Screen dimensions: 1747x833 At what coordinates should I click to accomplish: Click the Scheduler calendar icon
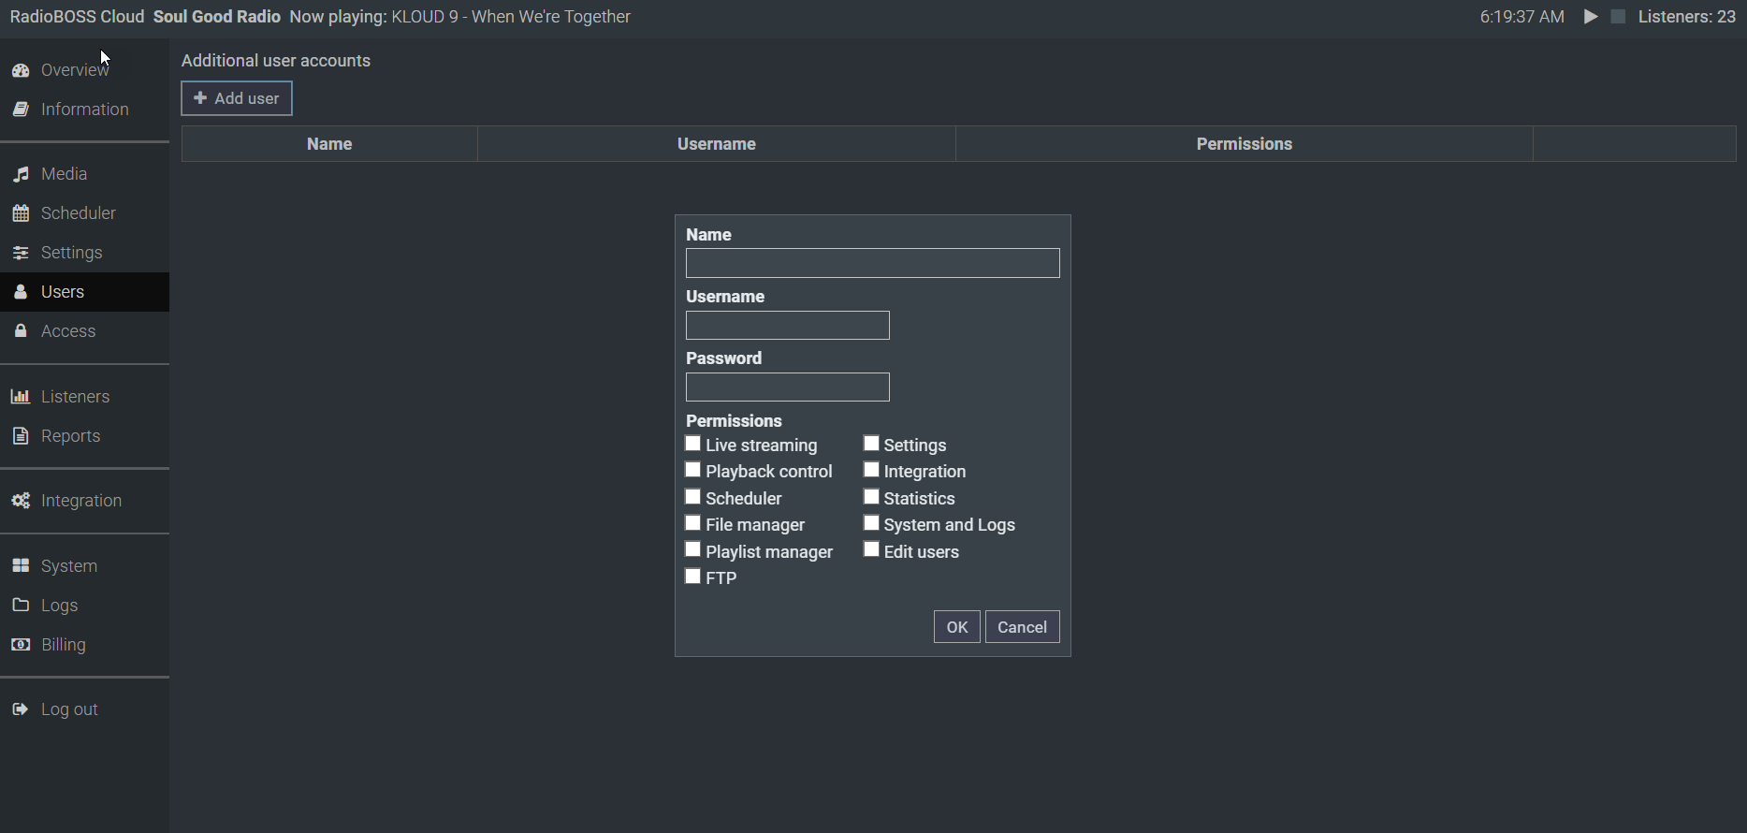pos(21,213)
